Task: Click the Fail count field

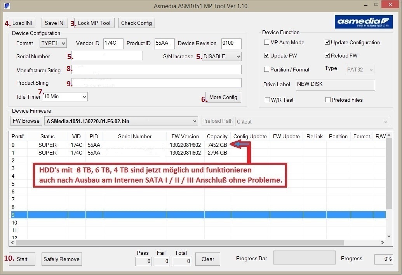Action: pos(161,261)
